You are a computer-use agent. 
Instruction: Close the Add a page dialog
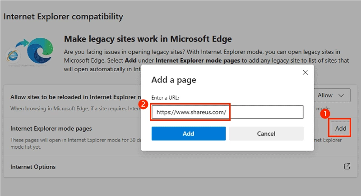pos(305,73)
